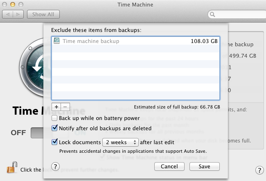The width and height of the screenshot is (266, 181).
Task: Click the magnifying glass search icon
Action: [212, 14]
